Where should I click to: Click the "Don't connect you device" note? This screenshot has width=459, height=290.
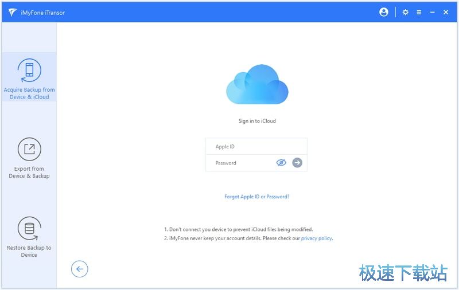238,229
